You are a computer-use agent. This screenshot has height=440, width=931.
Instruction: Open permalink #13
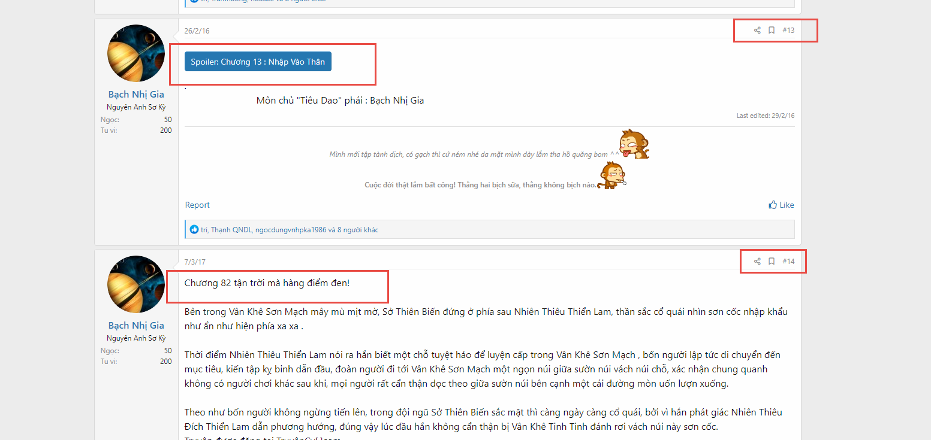788,31
